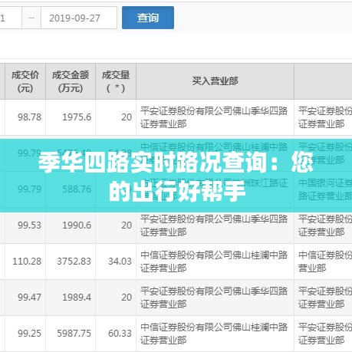Click the 成交金额(万元) column header
Screen dimensions: 352x352
71,81
